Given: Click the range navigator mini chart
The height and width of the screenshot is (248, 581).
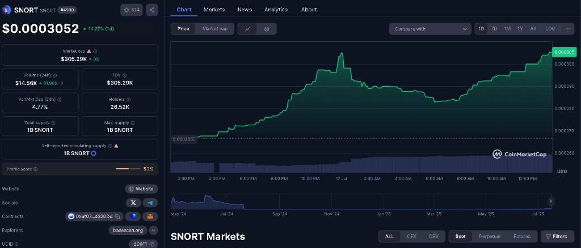Looking at the screenshot, I should tap(361, 202).
